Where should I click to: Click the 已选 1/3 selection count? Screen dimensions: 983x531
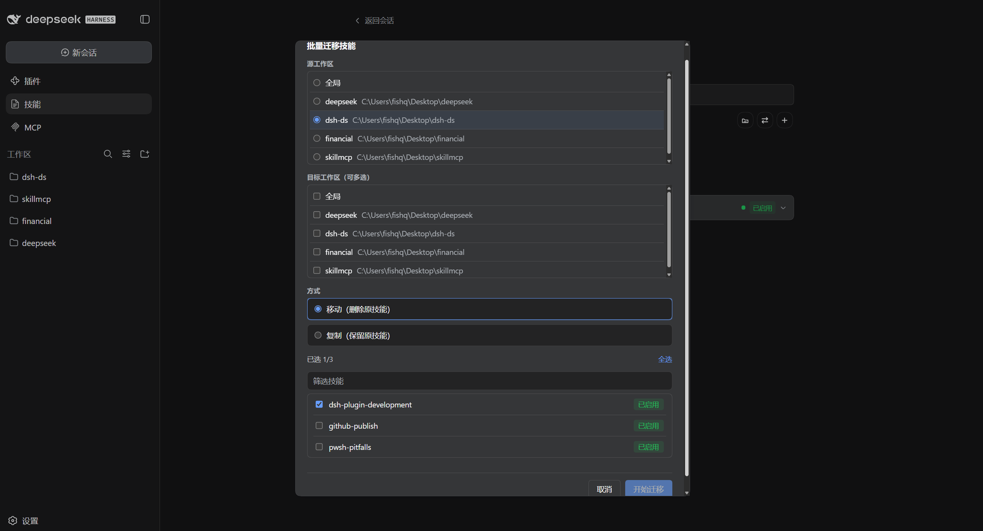point(320,360)
